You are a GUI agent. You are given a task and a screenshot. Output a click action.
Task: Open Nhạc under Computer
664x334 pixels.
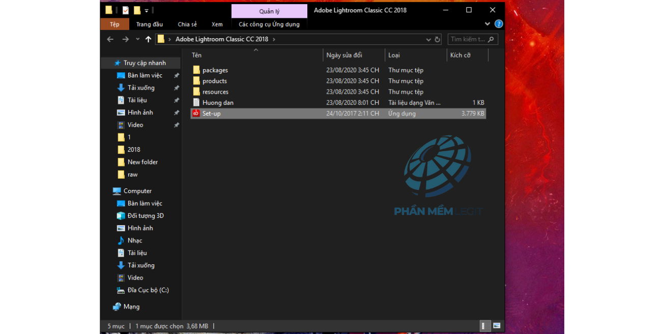135,240
